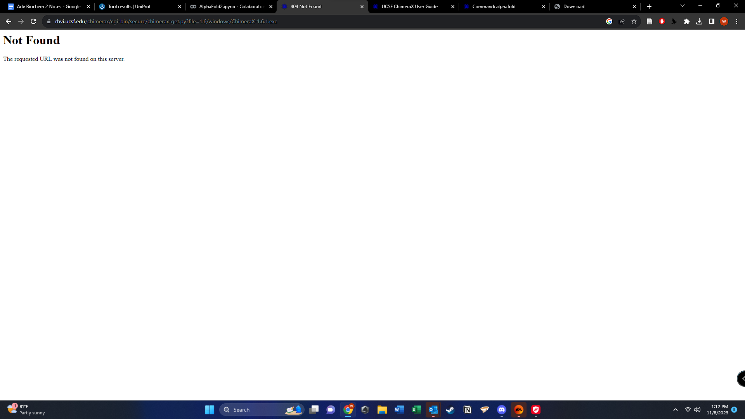This screenshot has height=419, width=745.
Task: Open the Chrome downloads icon
Action: tap(699, 21)
